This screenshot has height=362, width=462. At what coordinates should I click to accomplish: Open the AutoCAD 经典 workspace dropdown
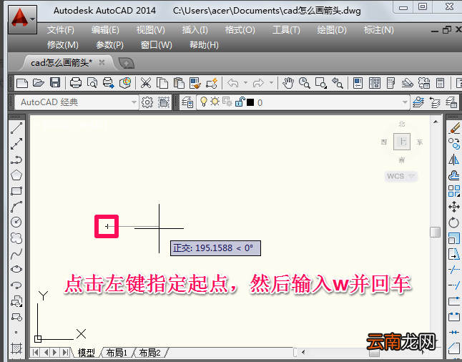pos(134,102)
